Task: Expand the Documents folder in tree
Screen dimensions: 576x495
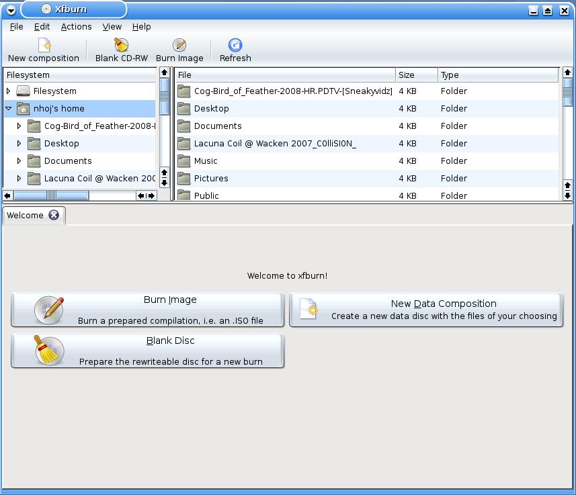Action: click(x=19, y=161)
